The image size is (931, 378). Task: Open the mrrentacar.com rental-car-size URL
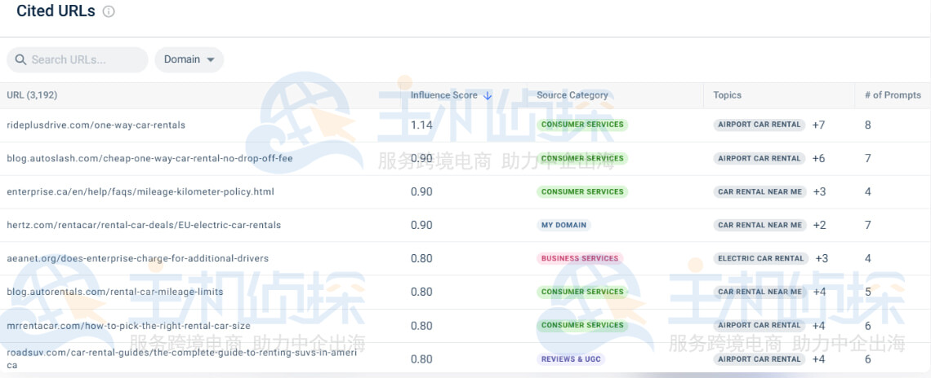(x=128, y=326)
